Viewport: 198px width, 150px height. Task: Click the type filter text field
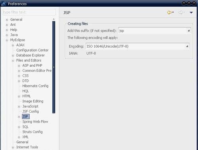click(x=29, y=12)
